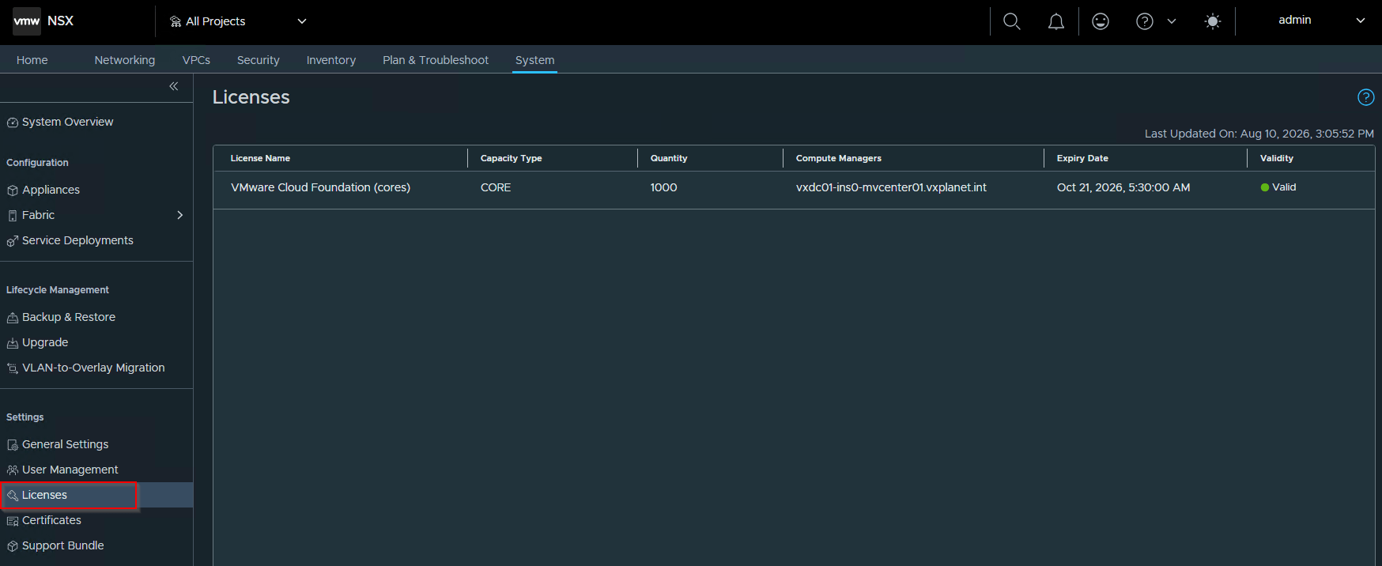This screenshot has height=566, width=1382.
Task: Go to the Home tab
Action: pyautogui.click(x=32, y=60)
